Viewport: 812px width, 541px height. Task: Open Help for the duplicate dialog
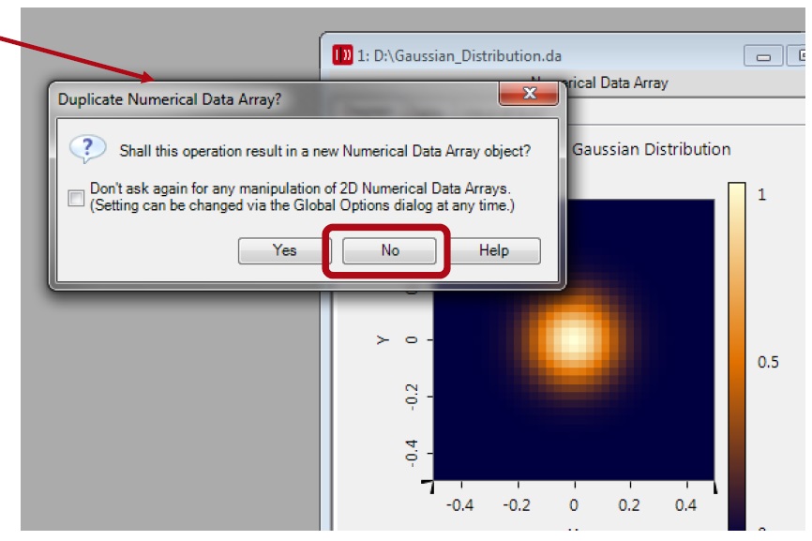tap(493, 250)
